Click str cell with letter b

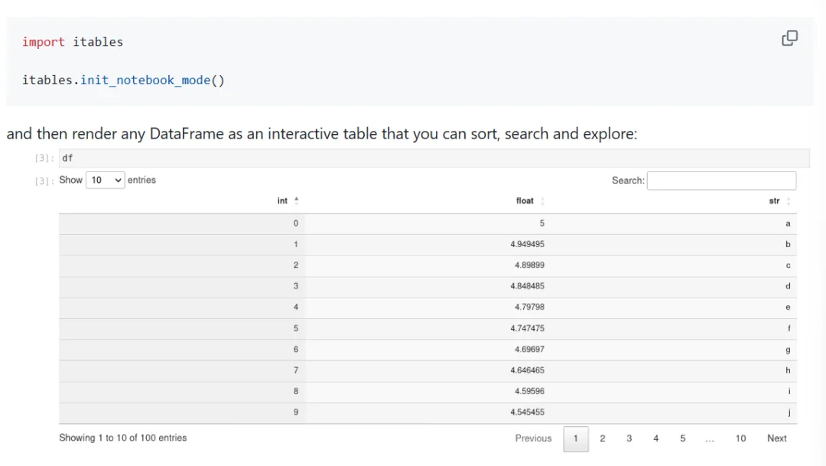pos(788,244)
